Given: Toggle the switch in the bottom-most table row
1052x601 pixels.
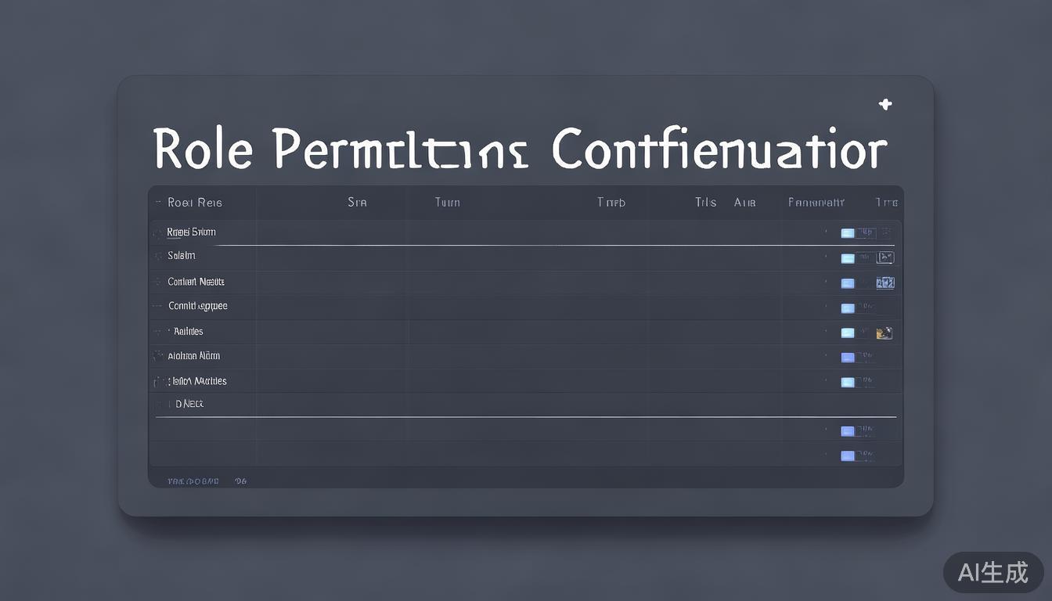Looking at the screenshot, I should [848, 455].
